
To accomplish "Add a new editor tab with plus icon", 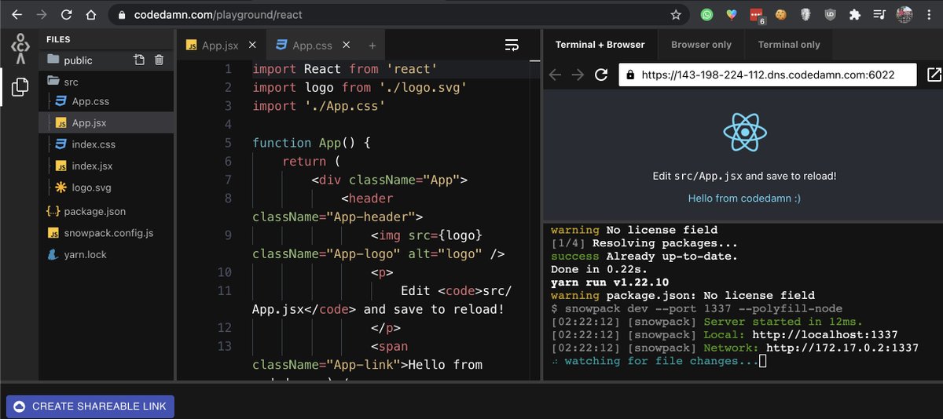I will 372,46.
